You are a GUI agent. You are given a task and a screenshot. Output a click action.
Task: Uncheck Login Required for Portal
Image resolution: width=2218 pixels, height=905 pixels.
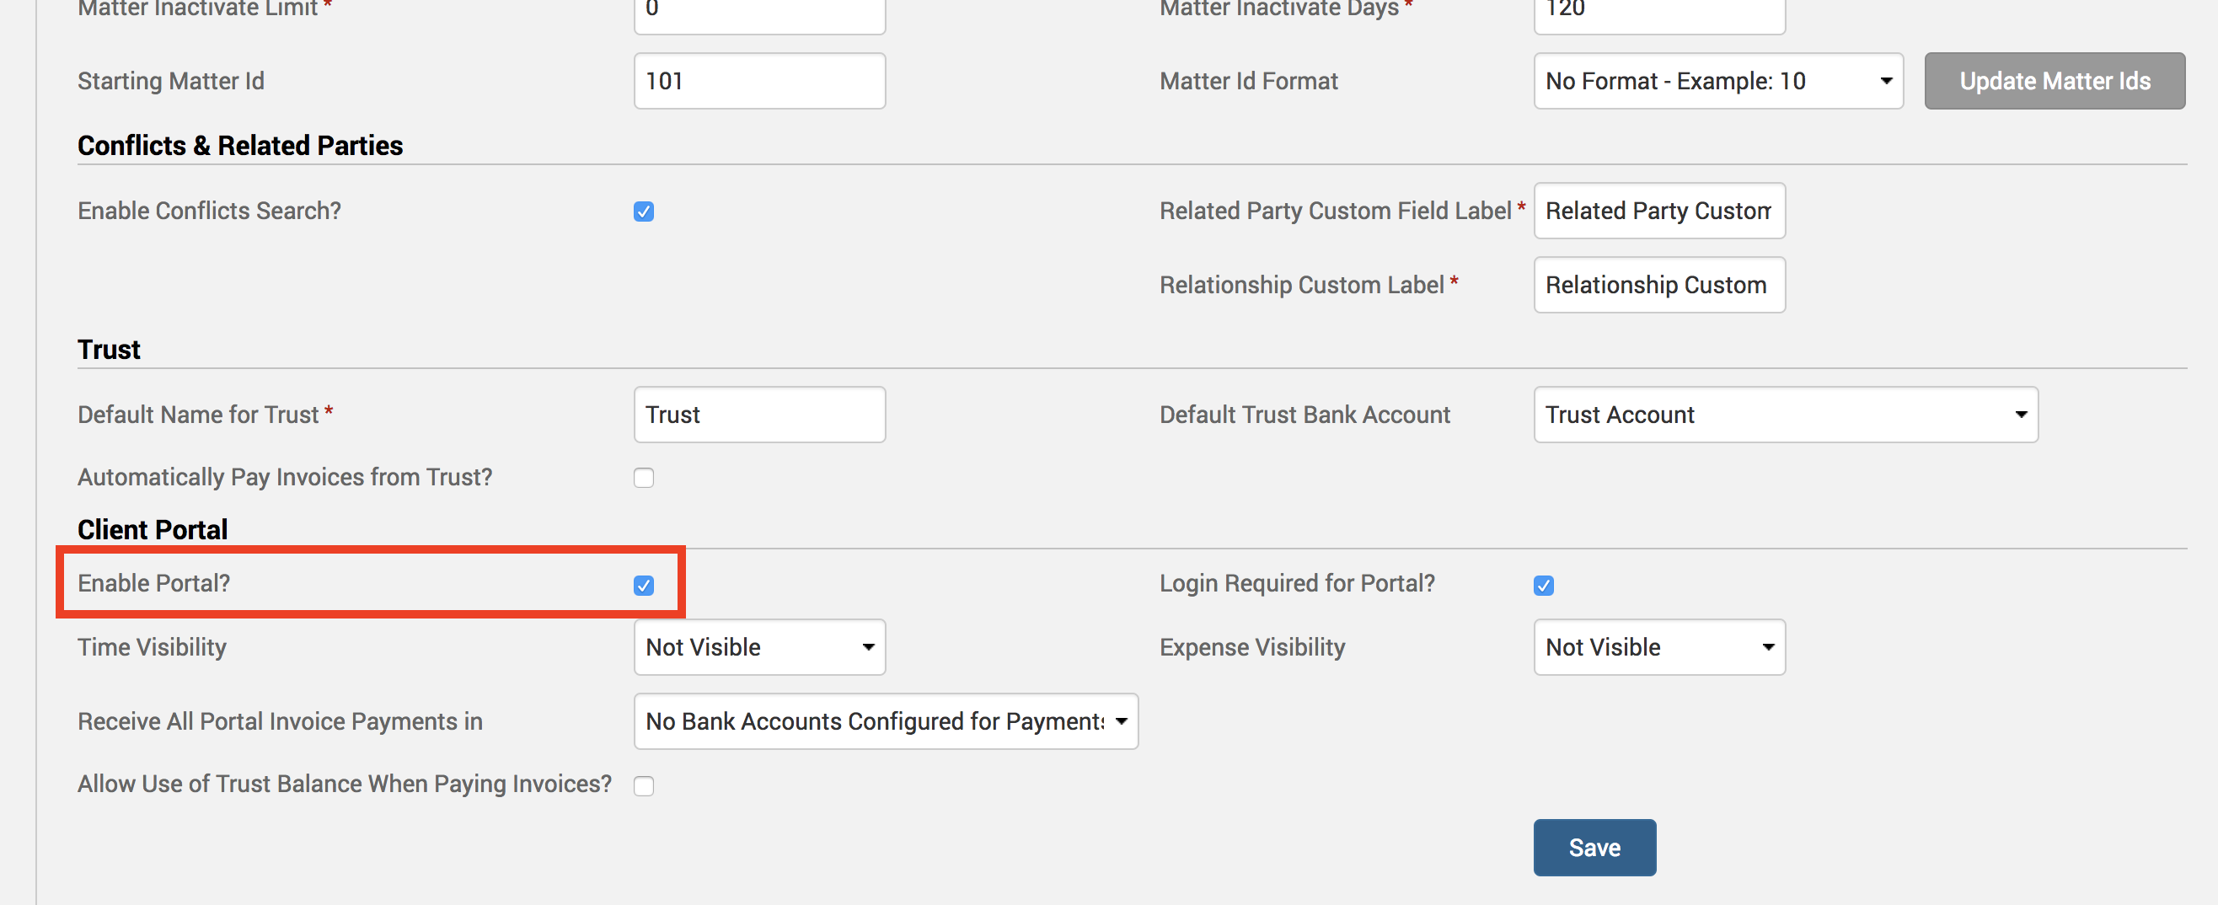click(x=1543, y=586)
